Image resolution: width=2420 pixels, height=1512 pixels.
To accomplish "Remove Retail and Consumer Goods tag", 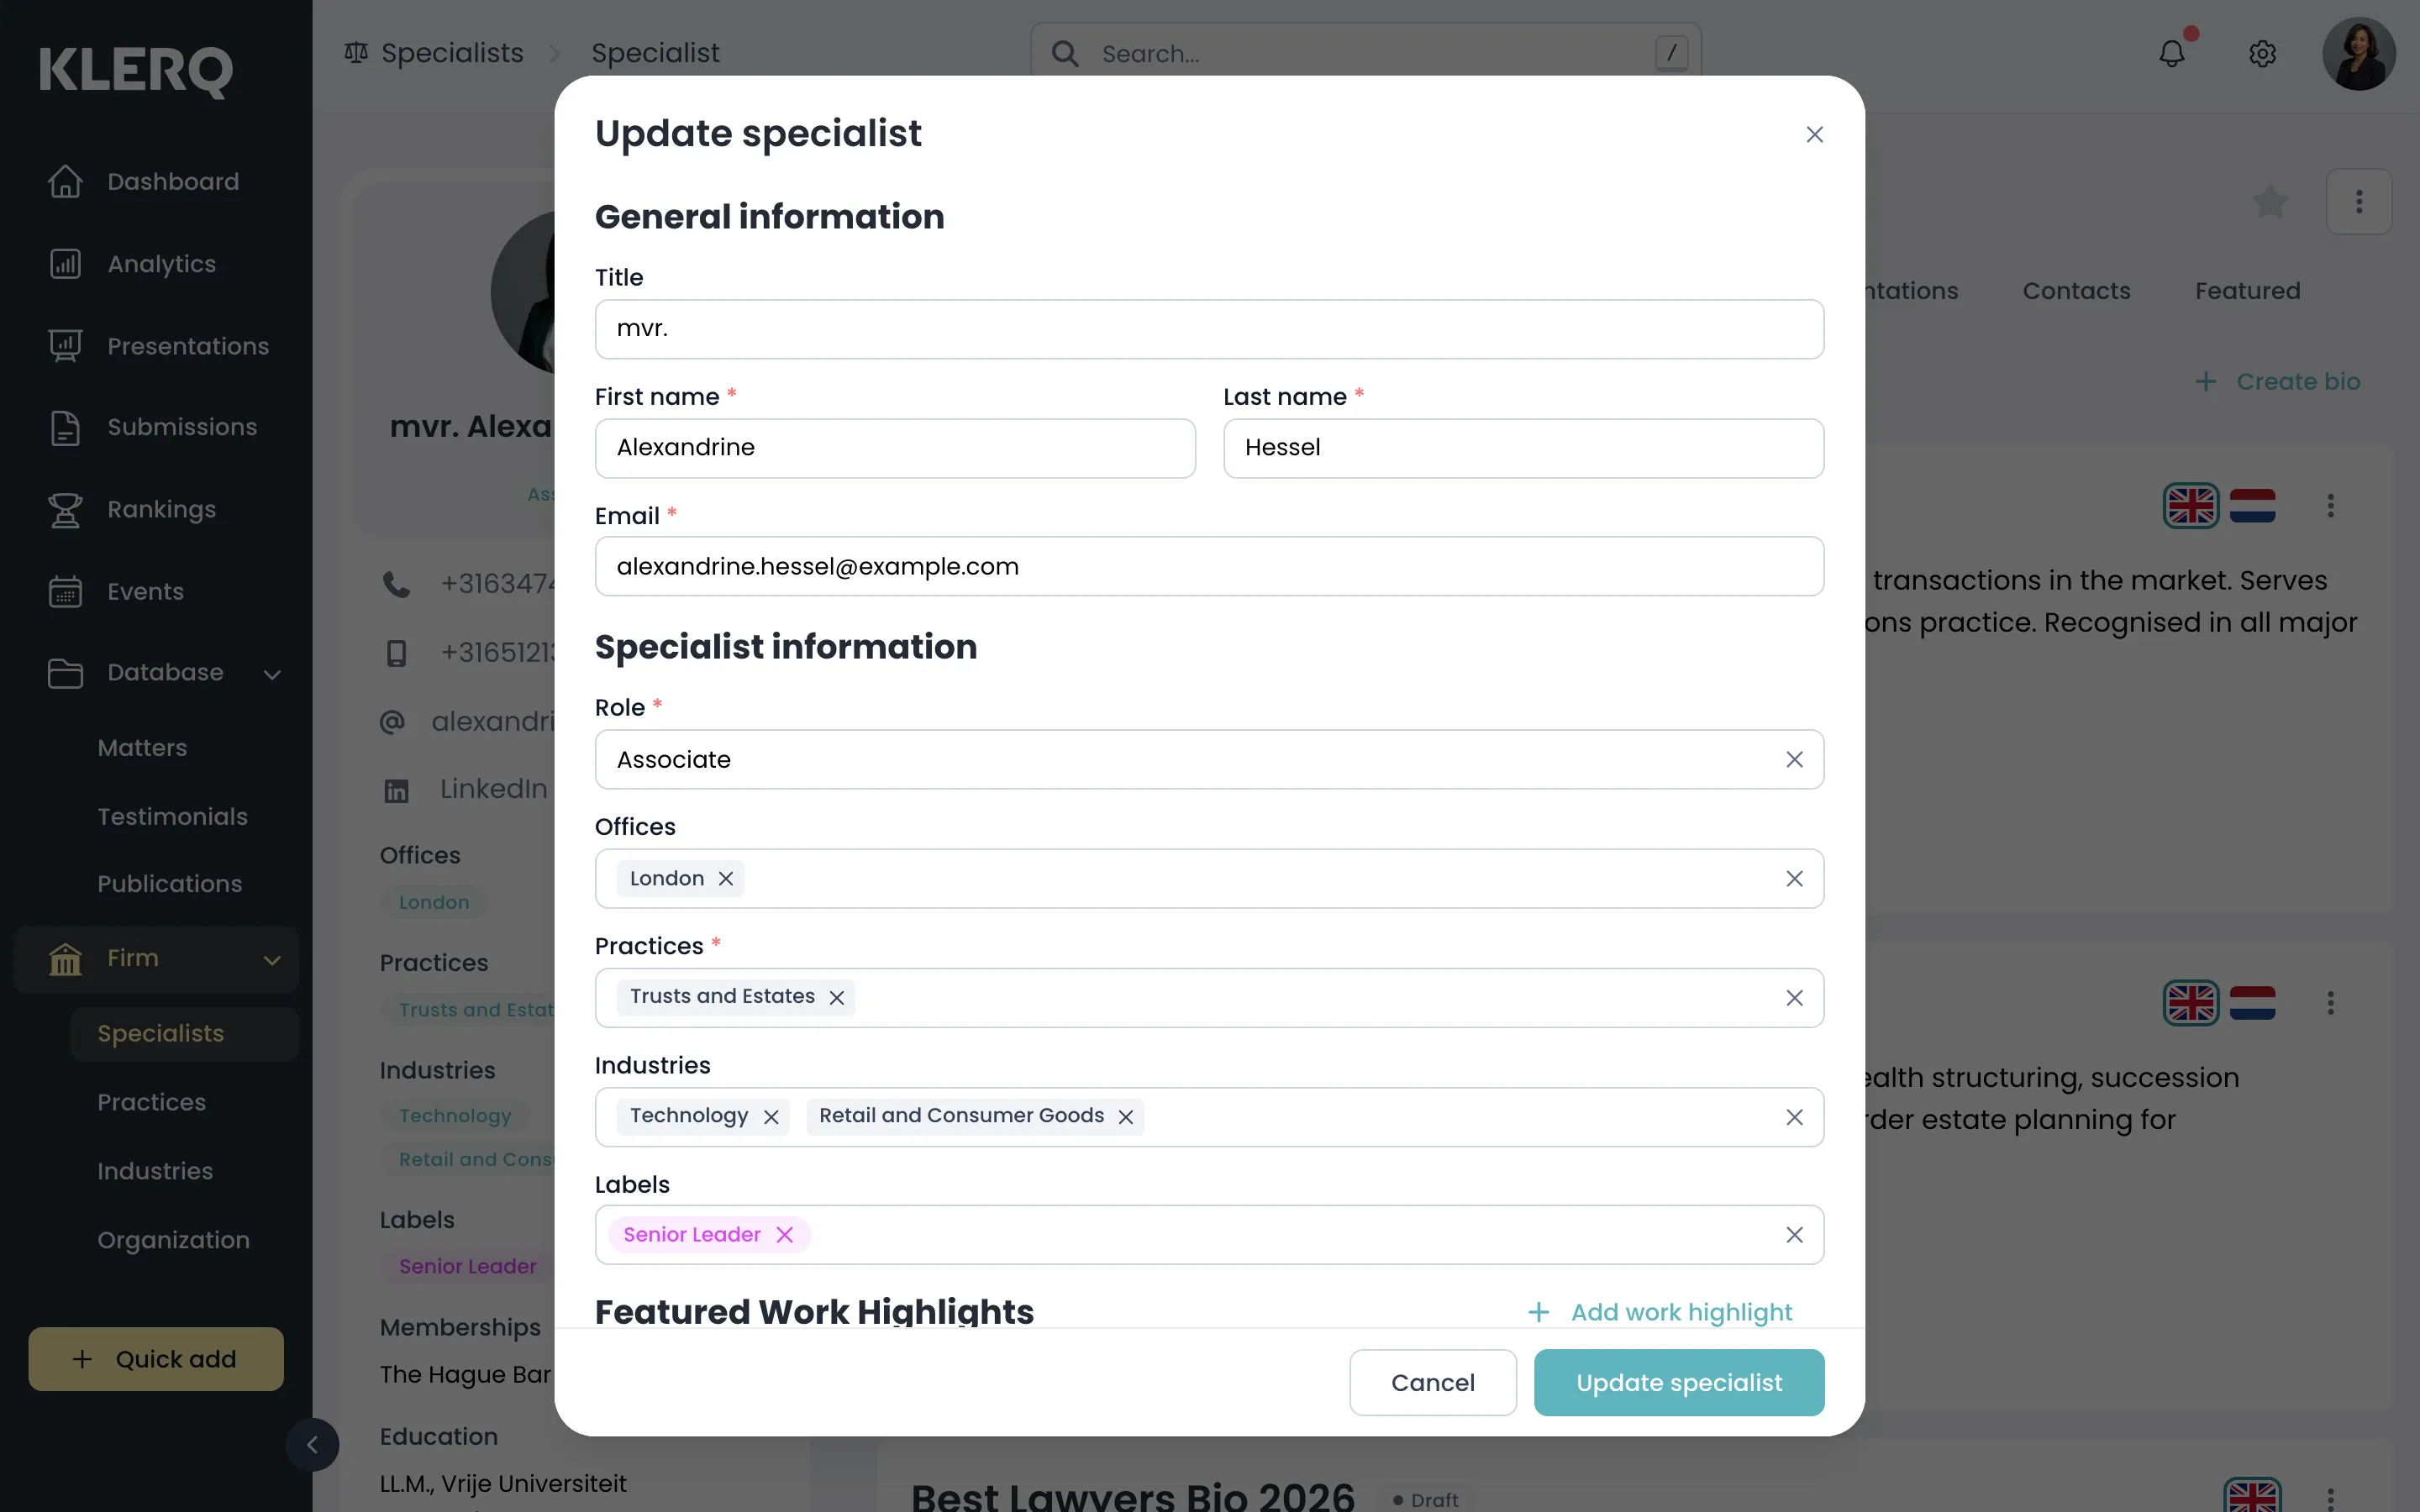I will (x=1126, y=1116).
